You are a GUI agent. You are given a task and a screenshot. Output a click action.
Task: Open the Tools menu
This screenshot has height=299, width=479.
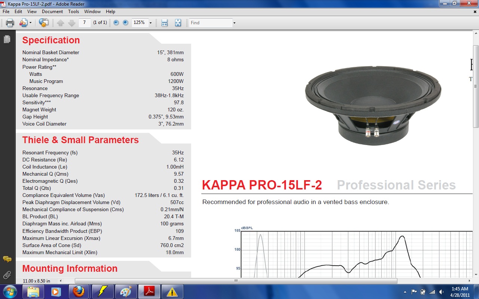74,12
